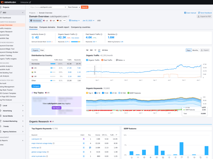The width and height of the screenshot is (213, 159).
Task: Open SERP icon for catchpoint keyword
Action: (41, 139)
